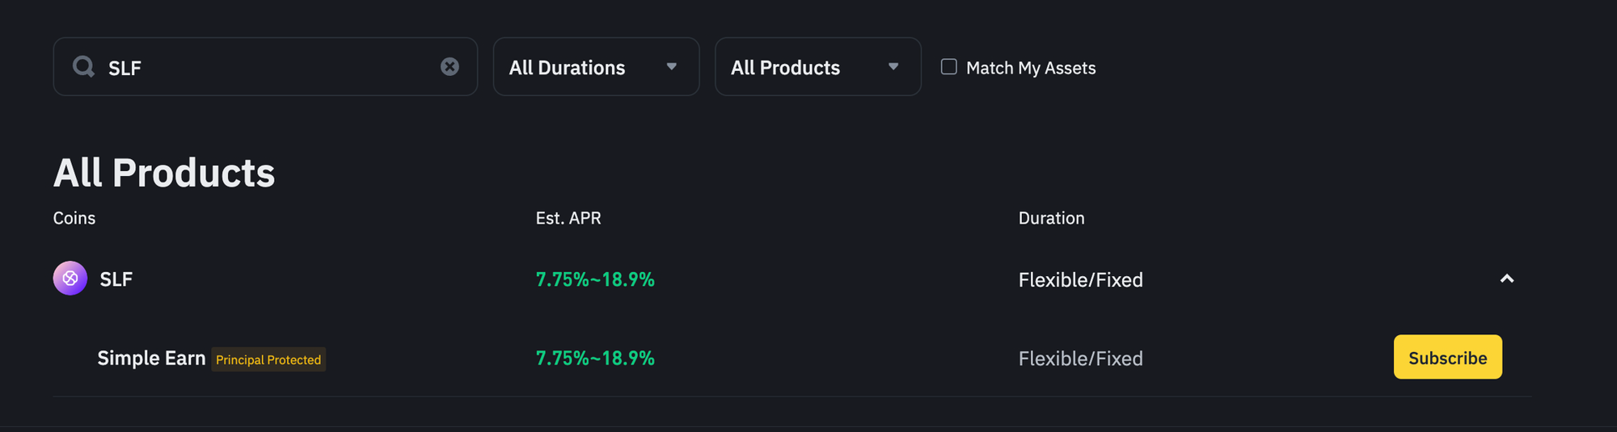Focus the SLF search input field

[x=267, y=67]
